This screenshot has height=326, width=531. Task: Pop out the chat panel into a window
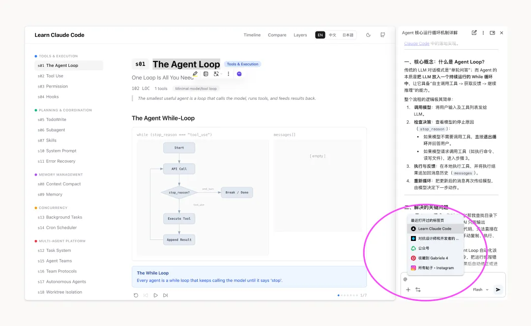click(492, 33)
